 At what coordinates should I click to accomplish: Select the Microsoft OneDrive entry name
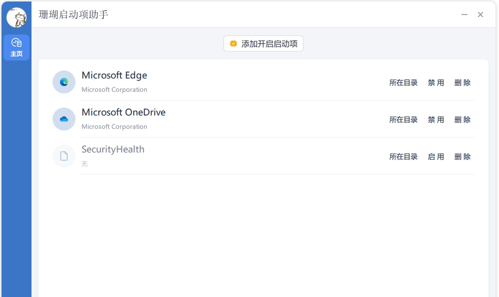point(123,112)
